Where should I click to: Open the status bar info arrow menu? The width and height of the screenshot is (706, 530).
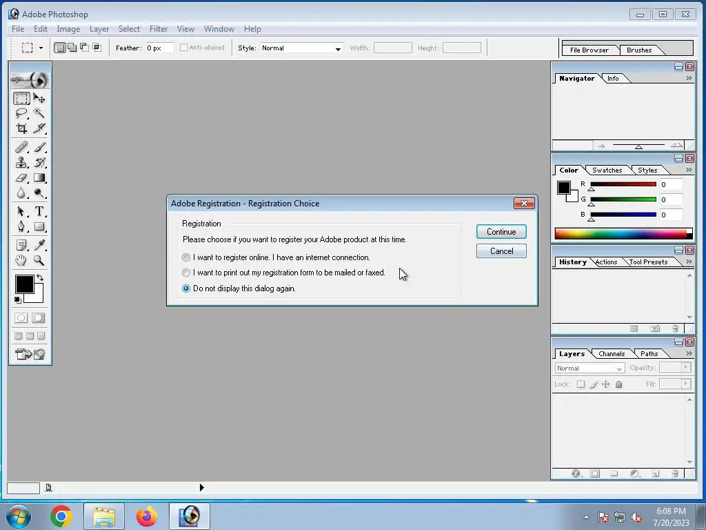[x=202, y=488]
